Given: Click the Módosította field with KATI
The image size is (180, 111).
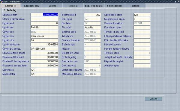Looking at the screenshot, I should (44, 74).
